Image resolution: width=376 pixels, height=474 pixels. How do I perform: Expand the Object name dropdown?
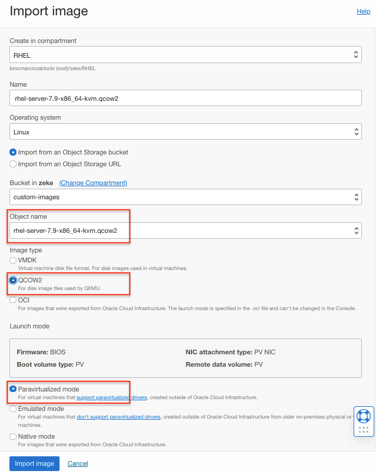pos(185,231)
